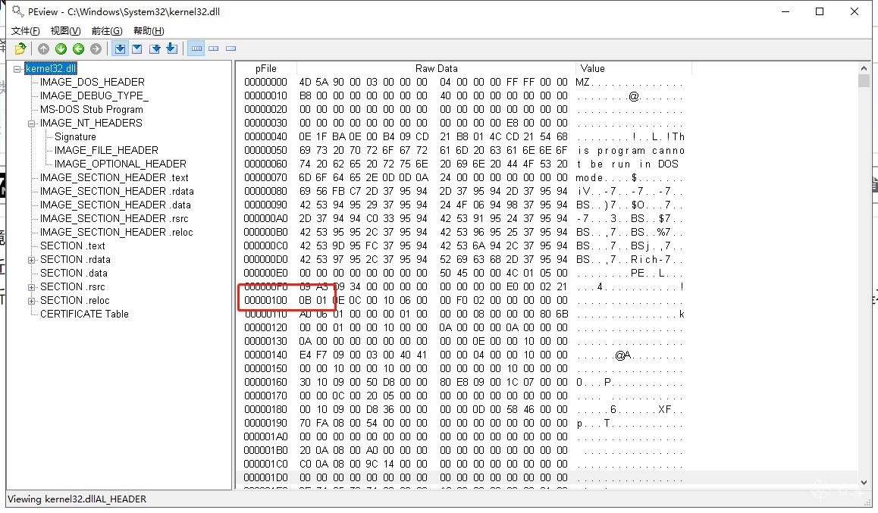Select IMAGE_DEBUG_TYPE_ tree entry
Screen dimensions: 878x513
pos(94,95)
